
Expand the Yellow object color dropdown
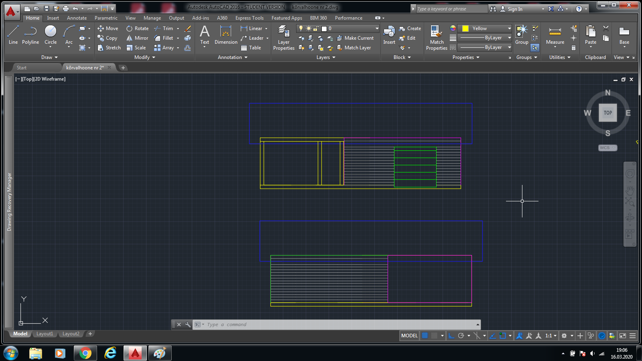click(x=509, y=28)
